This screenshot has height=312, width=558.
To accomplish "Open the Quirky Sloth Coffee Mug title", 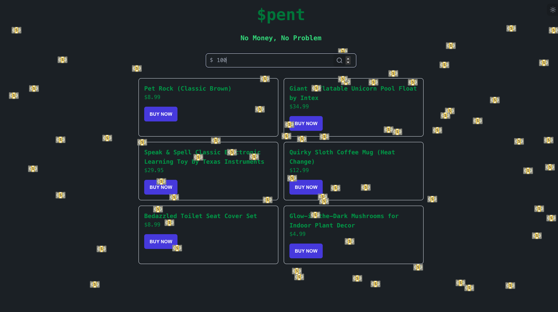I will click(x=342, y=157).
